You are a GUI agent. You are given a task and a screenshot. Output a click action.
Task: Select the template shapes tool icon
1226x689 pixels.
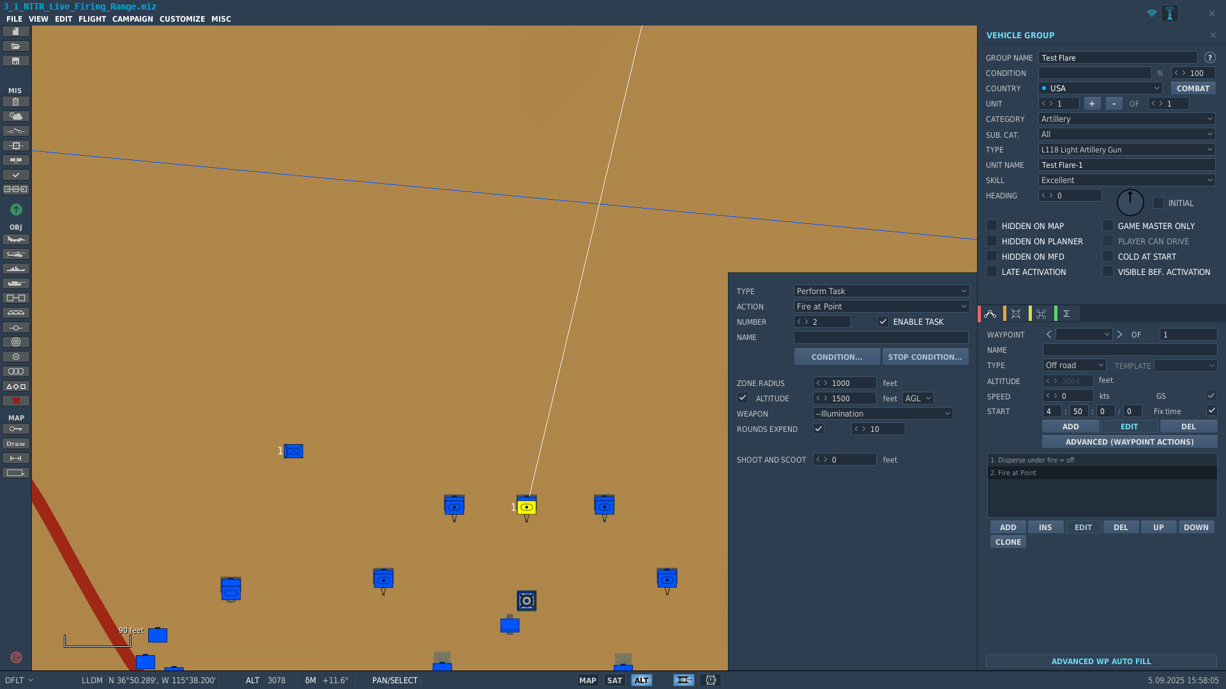click(x=16, y=386)
